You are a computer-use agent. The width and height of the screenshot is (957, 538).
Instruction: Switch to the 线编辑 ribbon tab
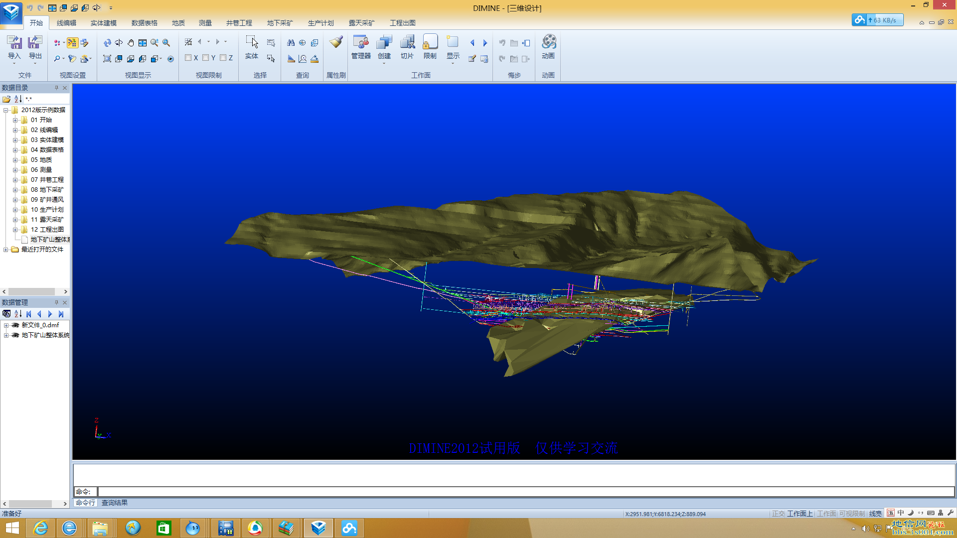click(66, 23)
